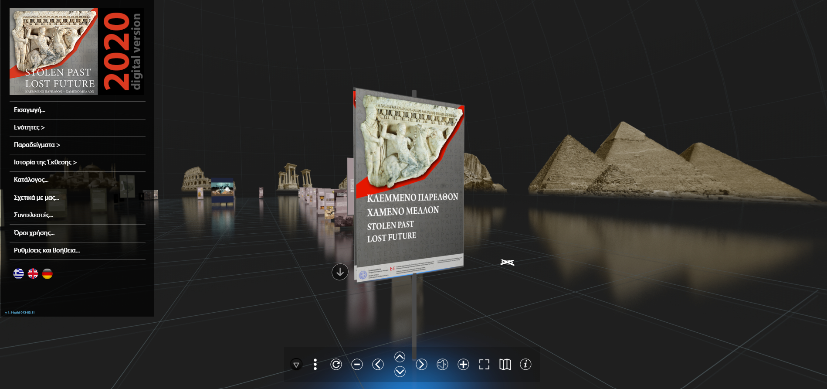This screenshot has height=389, width=827.
Task: Tilt the view up with arrow icon
Action: click(x=400, y=357)
